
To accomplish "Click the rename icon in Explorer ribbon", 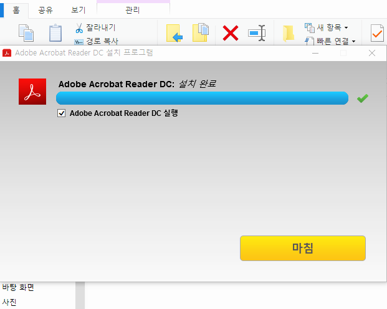I will click(257, 33).
